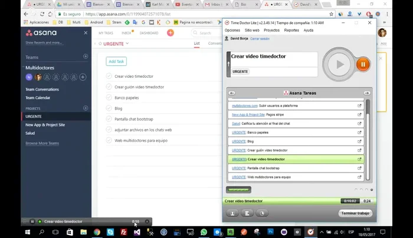Viewport: 413px width, 238px height.
Task: Switch to the My Tasks tab in Asana
Action: [x=106, y=33]
